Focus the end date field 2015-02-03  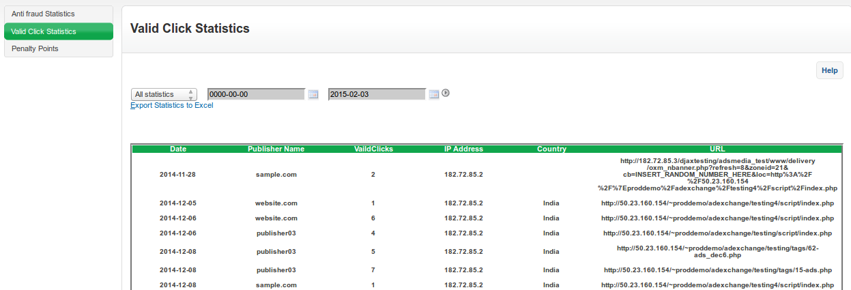[377, 94]
